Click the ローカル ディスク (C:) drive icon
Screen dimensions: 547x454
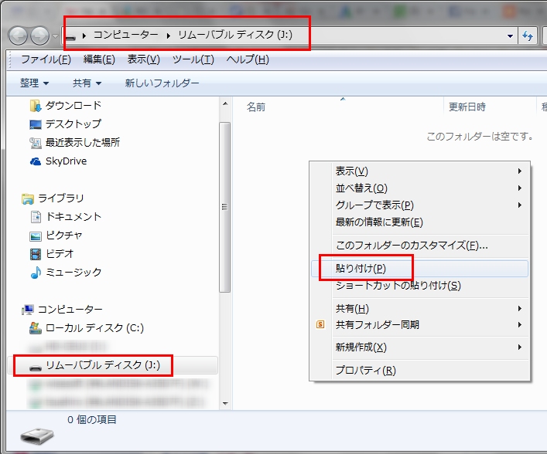click(x=35, y=327)
